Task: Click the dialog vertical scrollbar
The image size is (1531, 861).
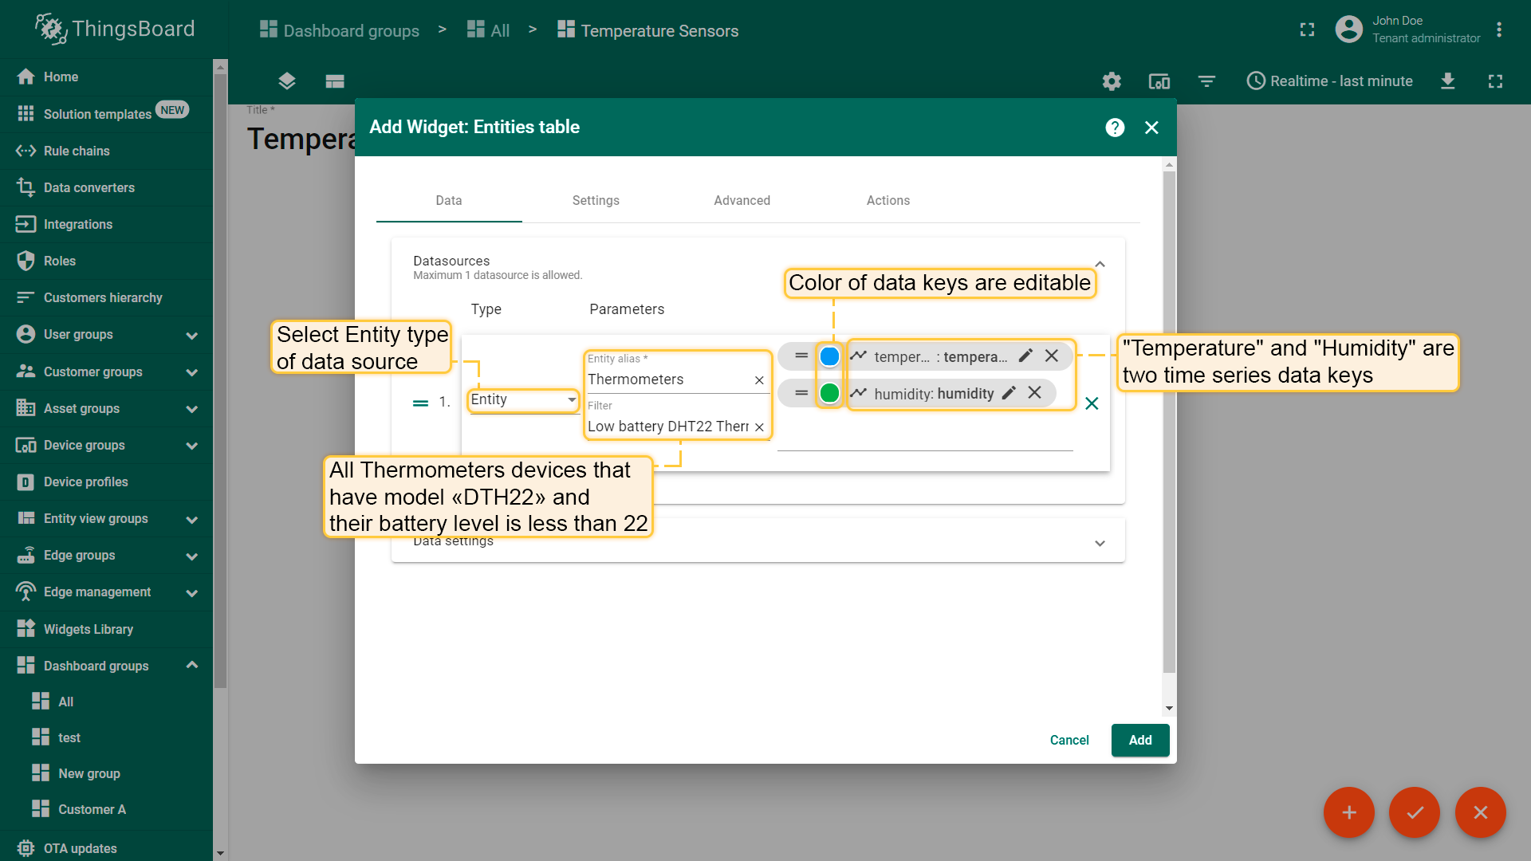Action: (x=1169, y=423)
